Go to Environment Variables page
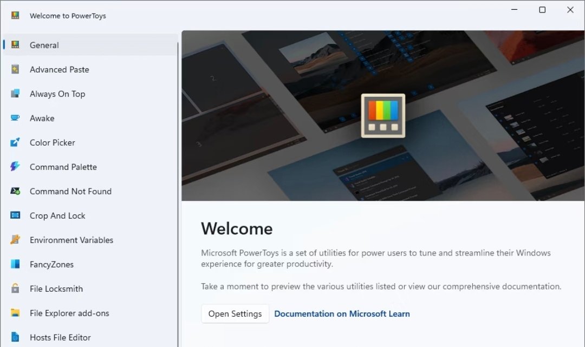 pyautogui.click(x=71, y=240)
